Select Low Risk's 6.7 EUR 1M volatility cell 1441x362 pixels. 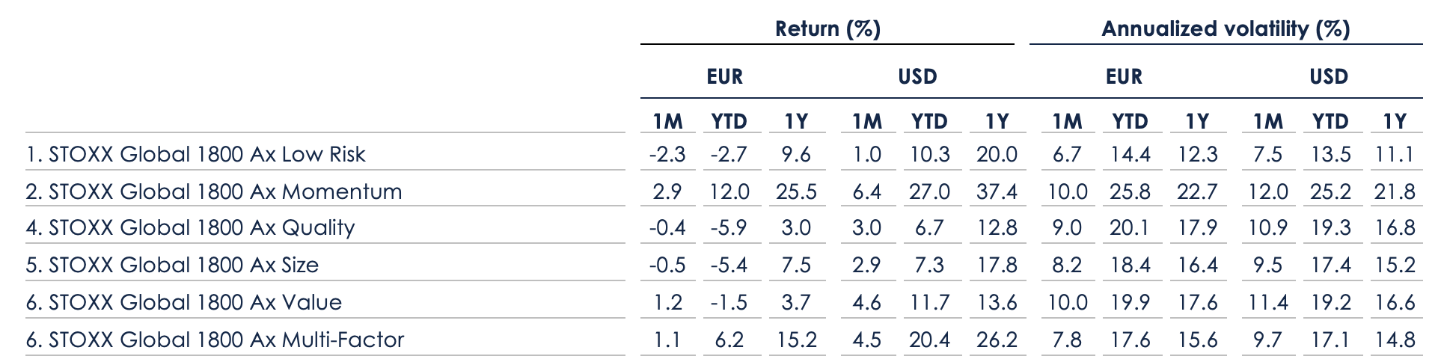point(1066,155)
